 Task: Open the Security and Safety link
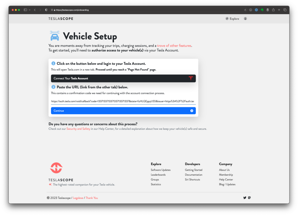point(78,128)
